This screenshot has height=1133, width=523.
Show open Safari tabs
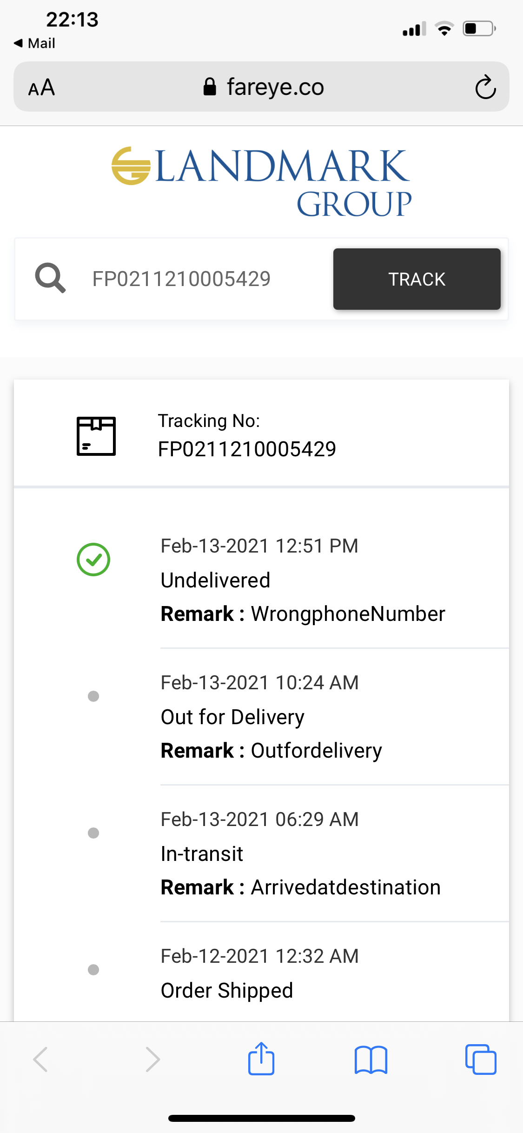[x=481, y=1060]
